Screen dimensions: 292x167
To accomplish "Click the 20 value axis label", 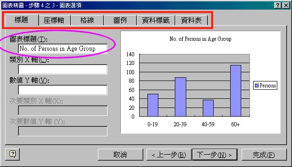I will [131, 108].
